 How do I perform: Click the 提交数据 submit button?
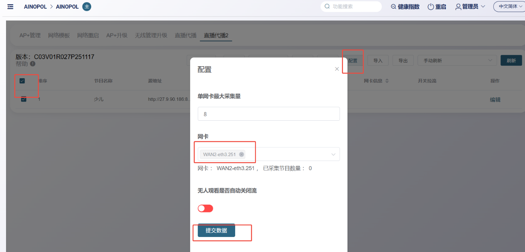click(216, 231)
